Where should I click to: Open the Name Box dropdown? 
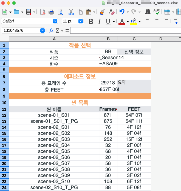pos(43,30)
